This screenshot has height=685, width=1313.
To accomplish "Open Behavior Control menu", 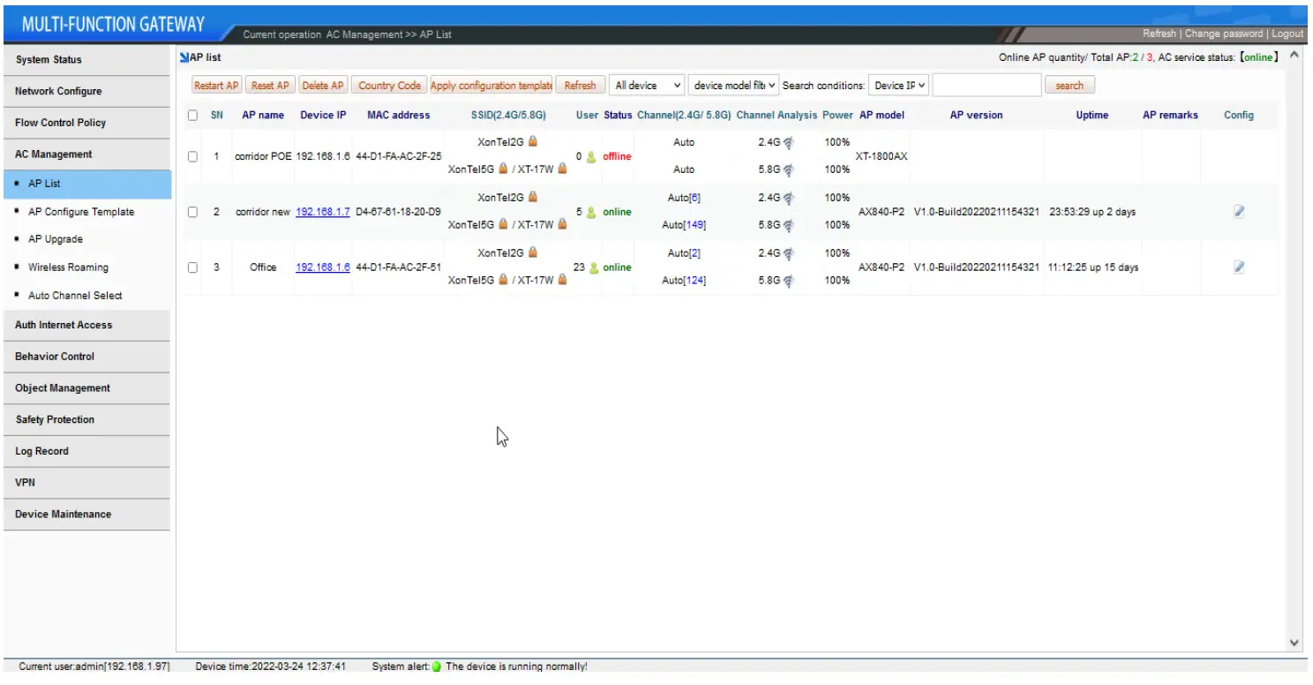I will pos(86,357).
